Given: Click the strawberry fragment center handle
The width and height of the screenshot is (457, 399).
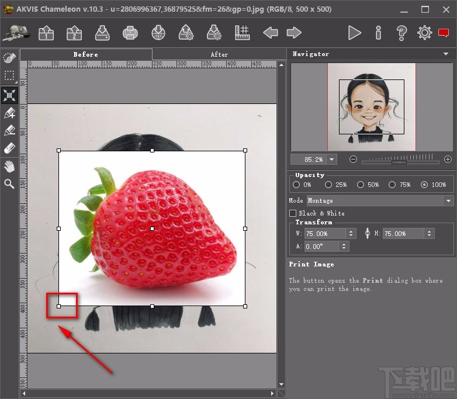Looking at the screenshot, I should [152, 229].
